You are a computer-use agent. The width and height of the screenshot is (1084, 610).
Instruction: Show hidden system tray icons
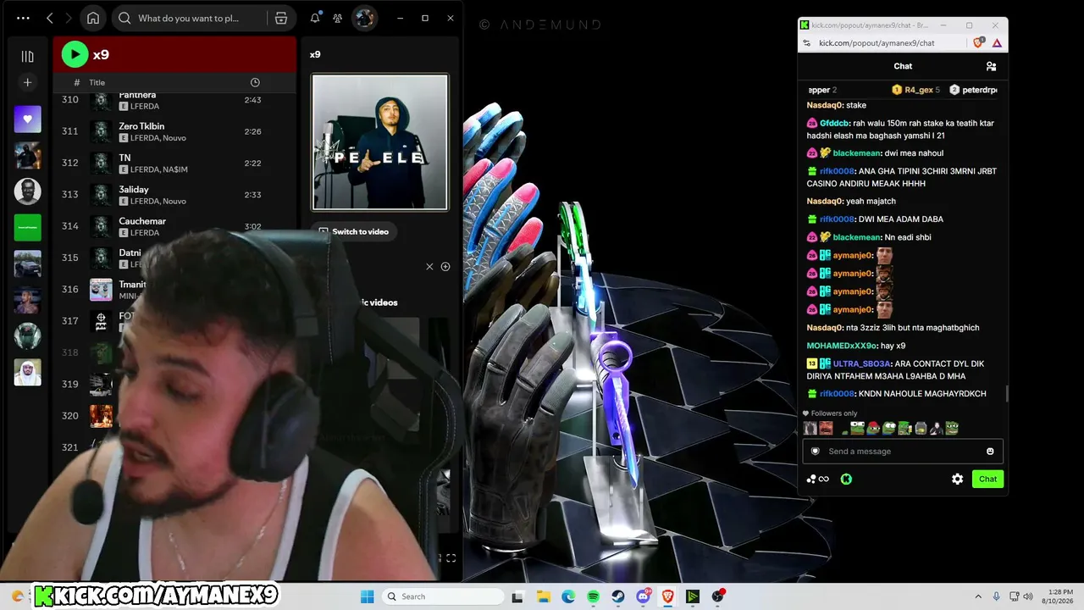click(978, 596)
